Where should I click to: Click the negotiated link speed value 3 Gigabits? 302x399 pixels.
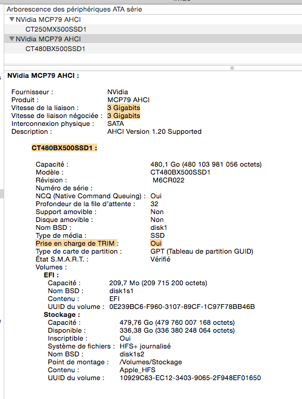coord(123,116)
